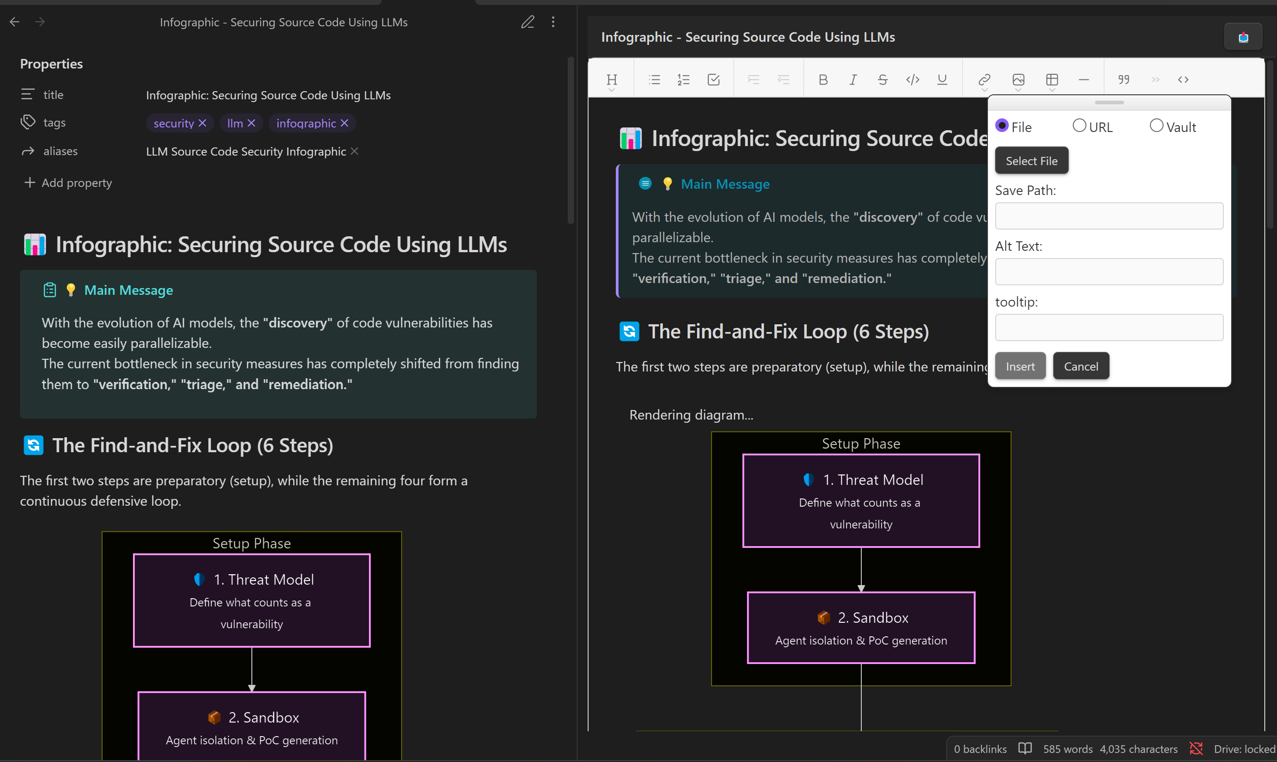Viewport: 1277px width, 762px height.
Task: Click the reading view book icon in status bar
Action: [1025, 749]
